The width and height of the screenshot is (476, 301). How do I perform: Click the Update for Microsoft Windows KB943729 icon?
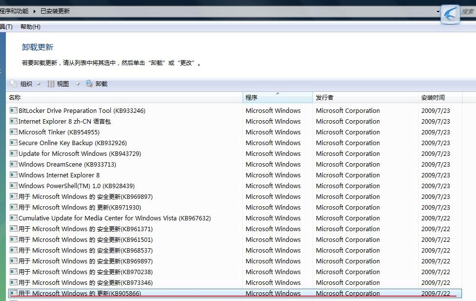pos(13,153)
